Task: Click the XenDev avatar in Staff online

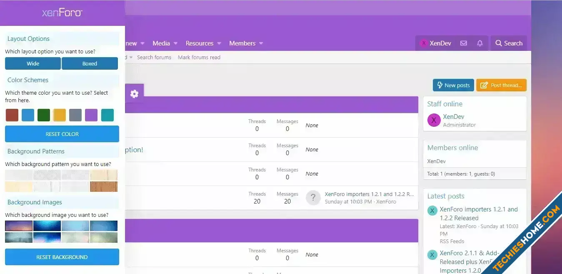Action: tap(434, 121)
